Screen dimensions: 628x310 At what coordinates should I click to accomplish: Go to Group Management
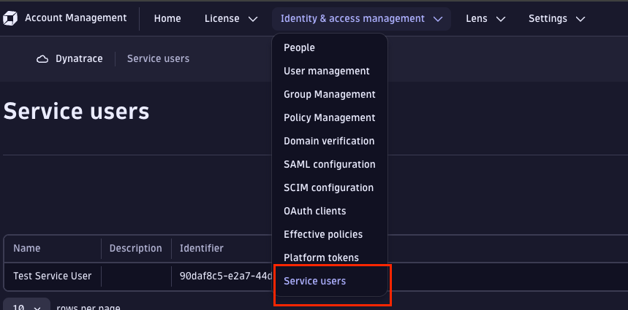[329, 94]
